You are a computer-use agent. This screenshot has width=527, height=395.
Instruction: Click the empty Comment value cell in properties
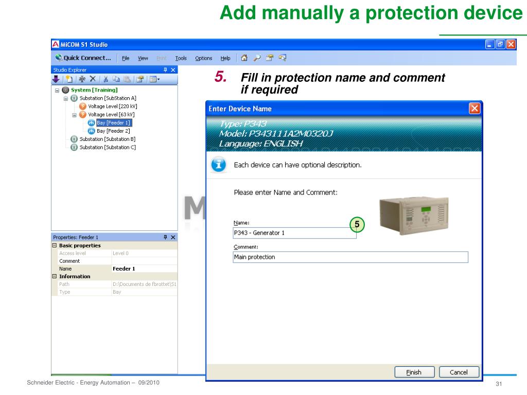[145, 261]
